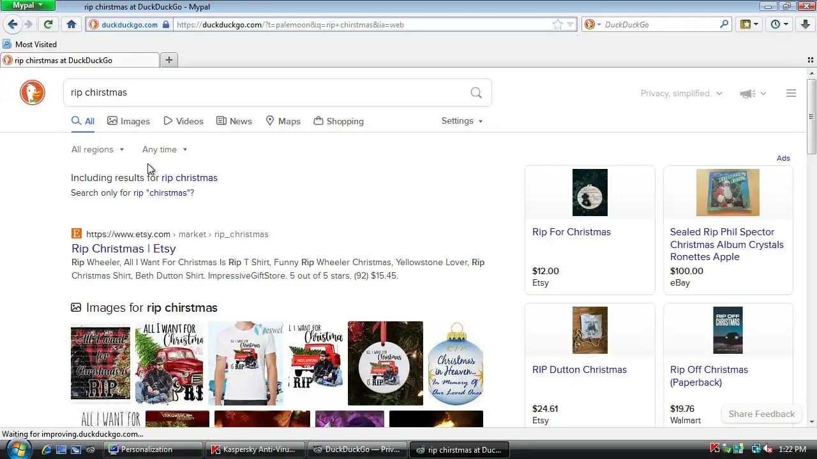Reload the page with the refresh button
The height and width of the screenshot is (459, 817).
pyautogui.click(x=48, y=24)
